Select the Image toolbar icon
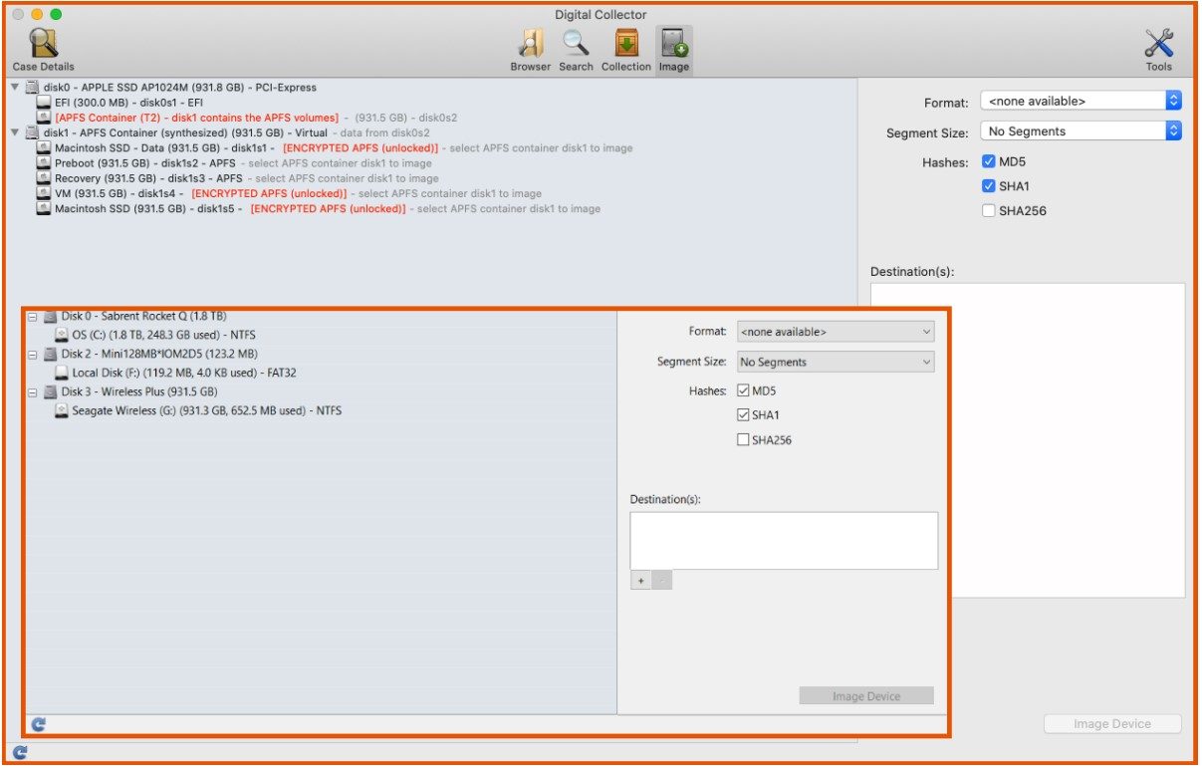1202x768 pixels. (674, 50)
